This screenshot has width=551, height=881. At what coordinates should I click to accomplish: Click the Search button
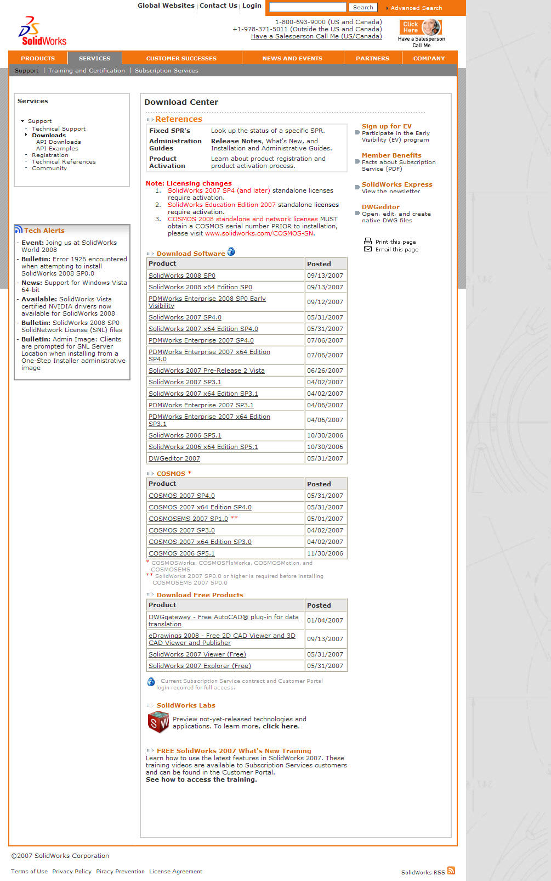(x=363, y=8)
